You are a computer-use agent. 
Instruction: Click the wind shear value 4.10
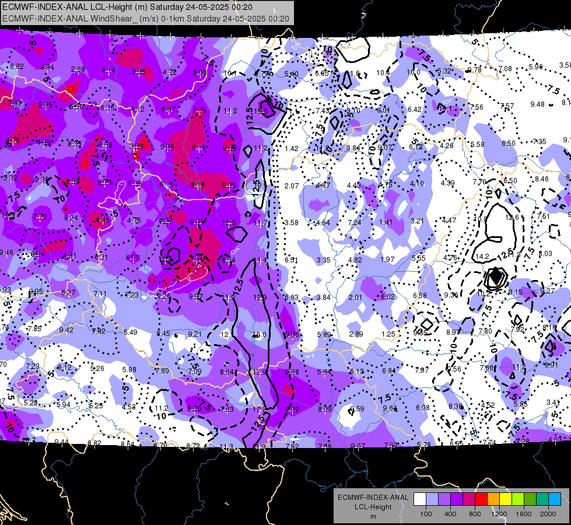click(416, 184)
